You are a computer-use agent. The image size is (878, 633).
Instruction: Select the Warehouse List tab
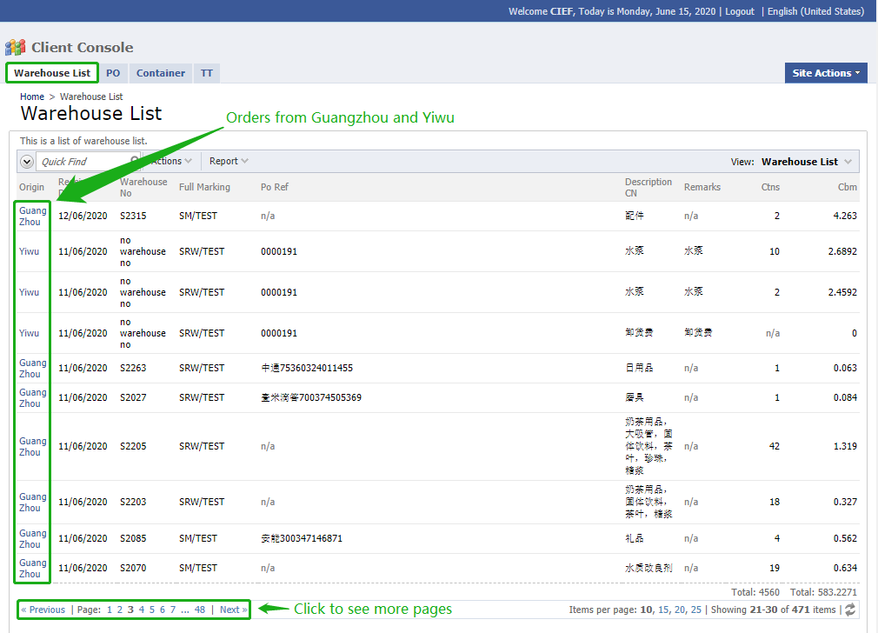tap(52, 73)
